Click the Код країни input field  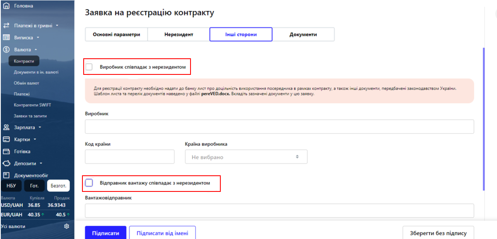(x=130, y=157)
